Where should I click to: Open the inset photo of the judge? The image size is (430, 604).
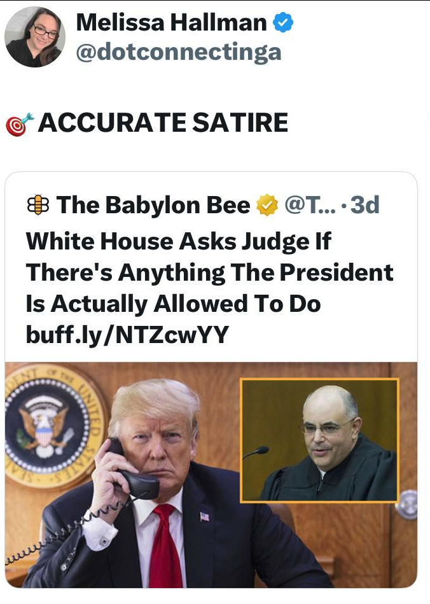coord(319,440)
